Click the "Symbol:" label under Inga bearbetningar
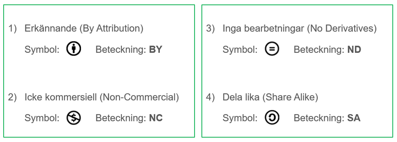397x142 pixels. (240, 49)
